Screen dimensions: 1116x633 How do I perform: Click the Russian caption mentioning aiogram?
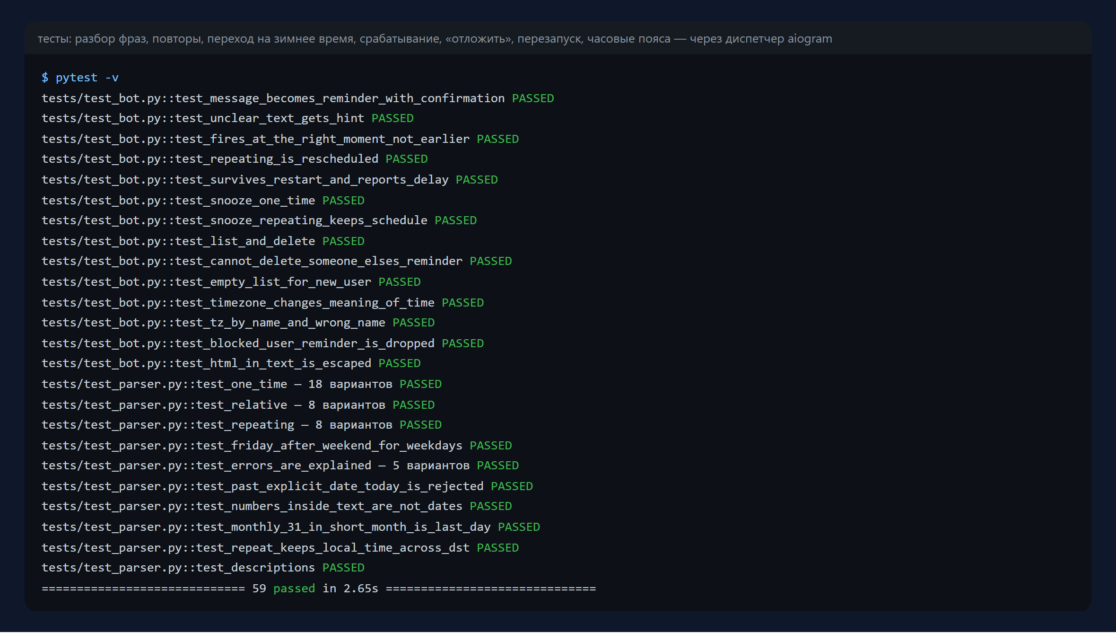click(435, 39)
